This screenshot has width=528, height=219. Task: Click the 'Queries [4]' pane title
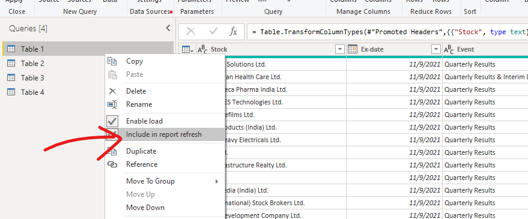(28, 29)
